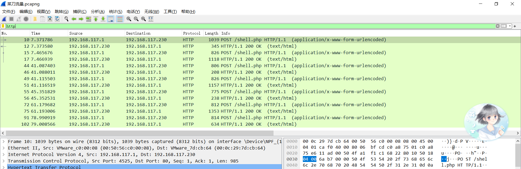Toggle auto-scroll during live capture
The height and width of the screenshot is (169, 521).
click(111, 19)
